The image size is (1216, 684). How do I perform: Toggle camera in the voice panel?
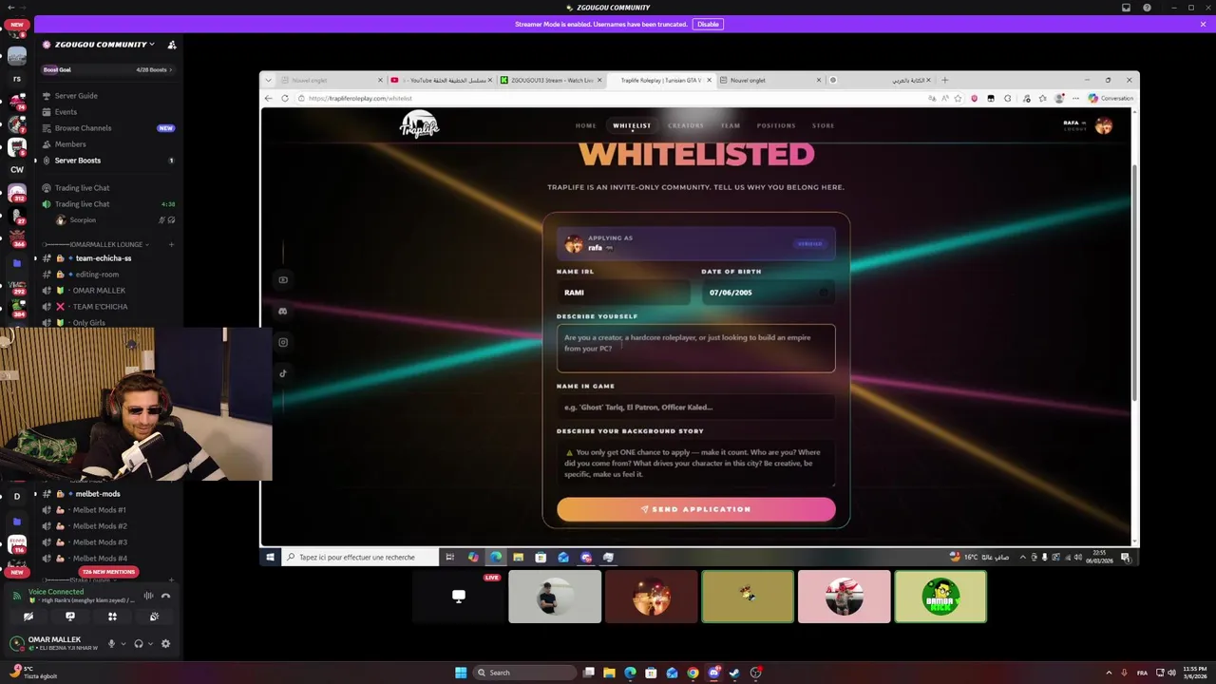pyautogui.click(x=28, y=617)
